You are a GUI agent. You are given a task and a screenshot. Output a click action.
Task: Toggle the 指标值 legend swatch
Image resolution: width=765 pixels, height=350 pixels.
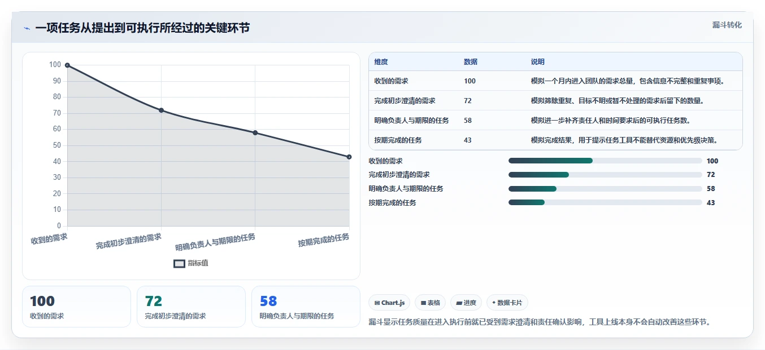tap(179, 263)
